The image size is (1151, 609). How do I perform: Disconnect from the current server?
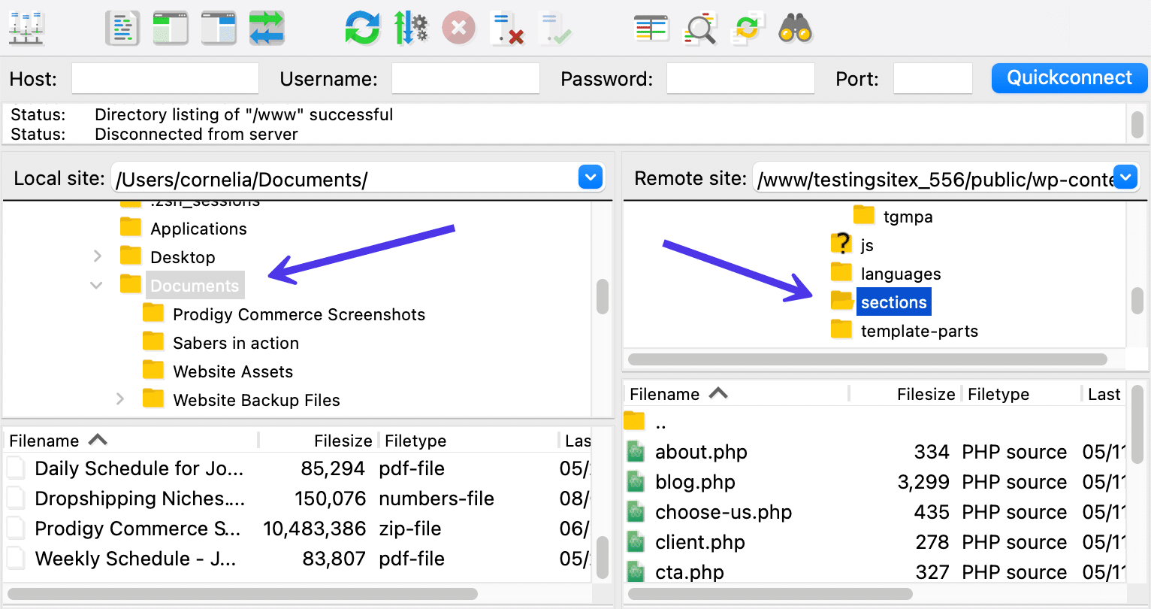507,28
